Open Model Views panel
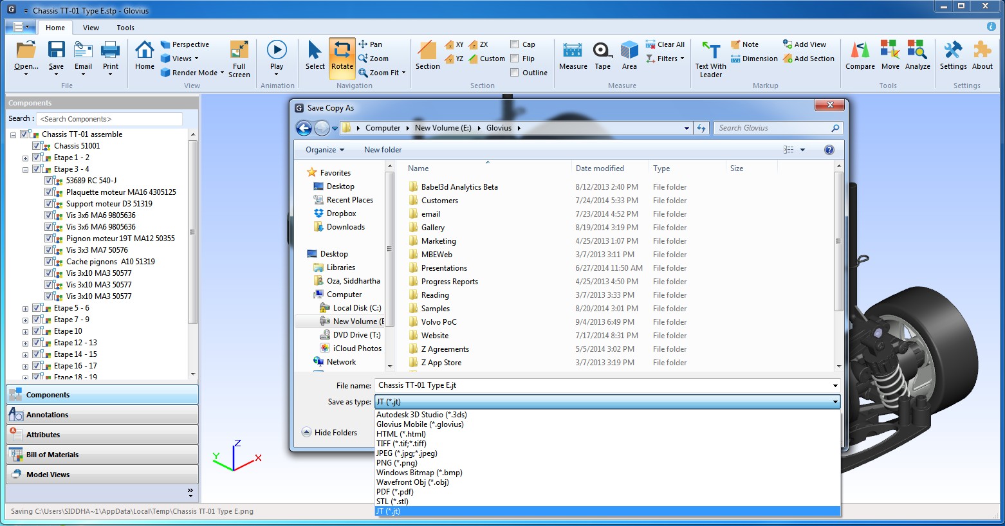 [x=102, y=475]
